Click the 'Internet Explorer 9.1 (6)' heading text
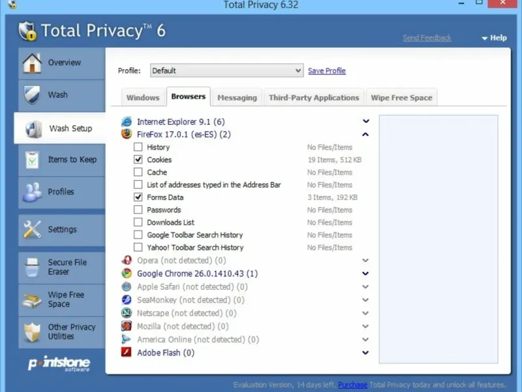522x392 pixels. pos(181,122)
